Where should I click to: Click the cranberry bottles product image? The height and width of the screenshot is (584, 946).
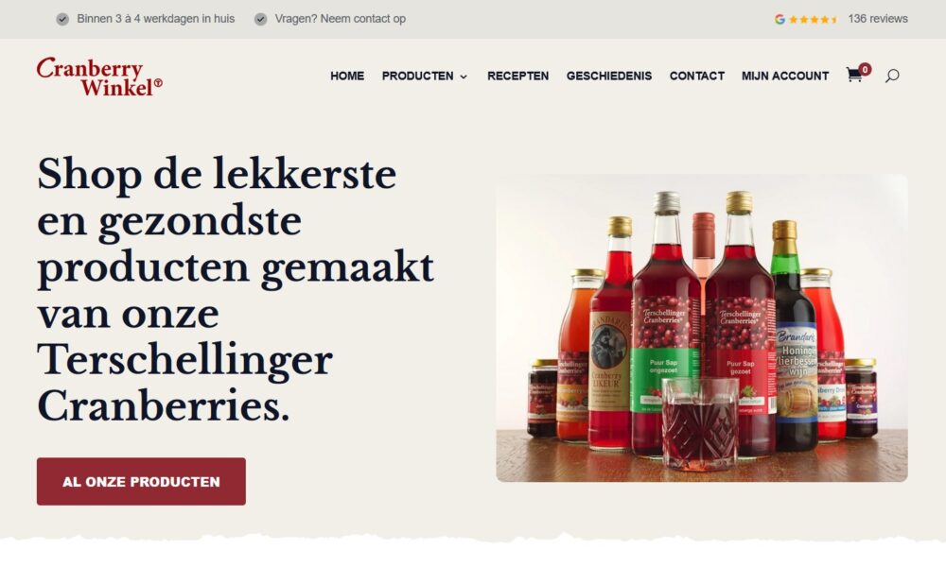tap(702, 328)
